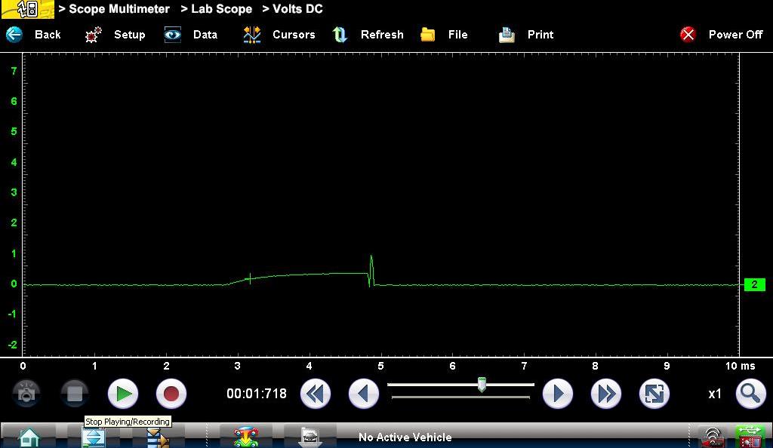This screenshot has width=773, height=448.
Task: Click the expand view icon
Action: click(654, 394)
